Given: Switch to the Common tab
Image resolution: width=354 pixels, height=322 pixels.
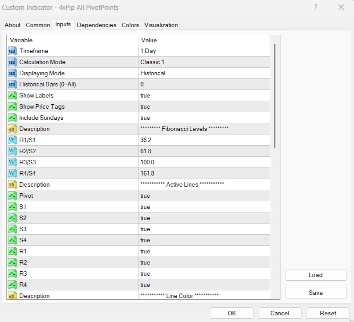Looking at the screenshot, I should tap(38, 25).
